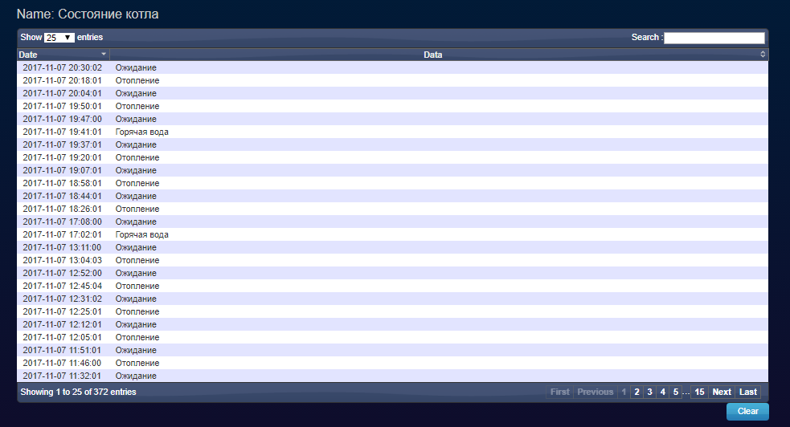Screen dimensions: 790x427
Task: Open the Show entries count dropdown
Action: click(59, 38)
